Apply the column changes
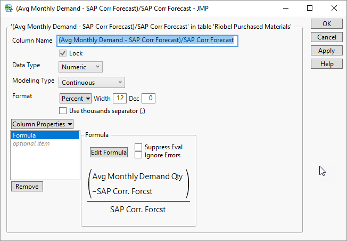Screen dimensions: 347x241 coord(326,51)
